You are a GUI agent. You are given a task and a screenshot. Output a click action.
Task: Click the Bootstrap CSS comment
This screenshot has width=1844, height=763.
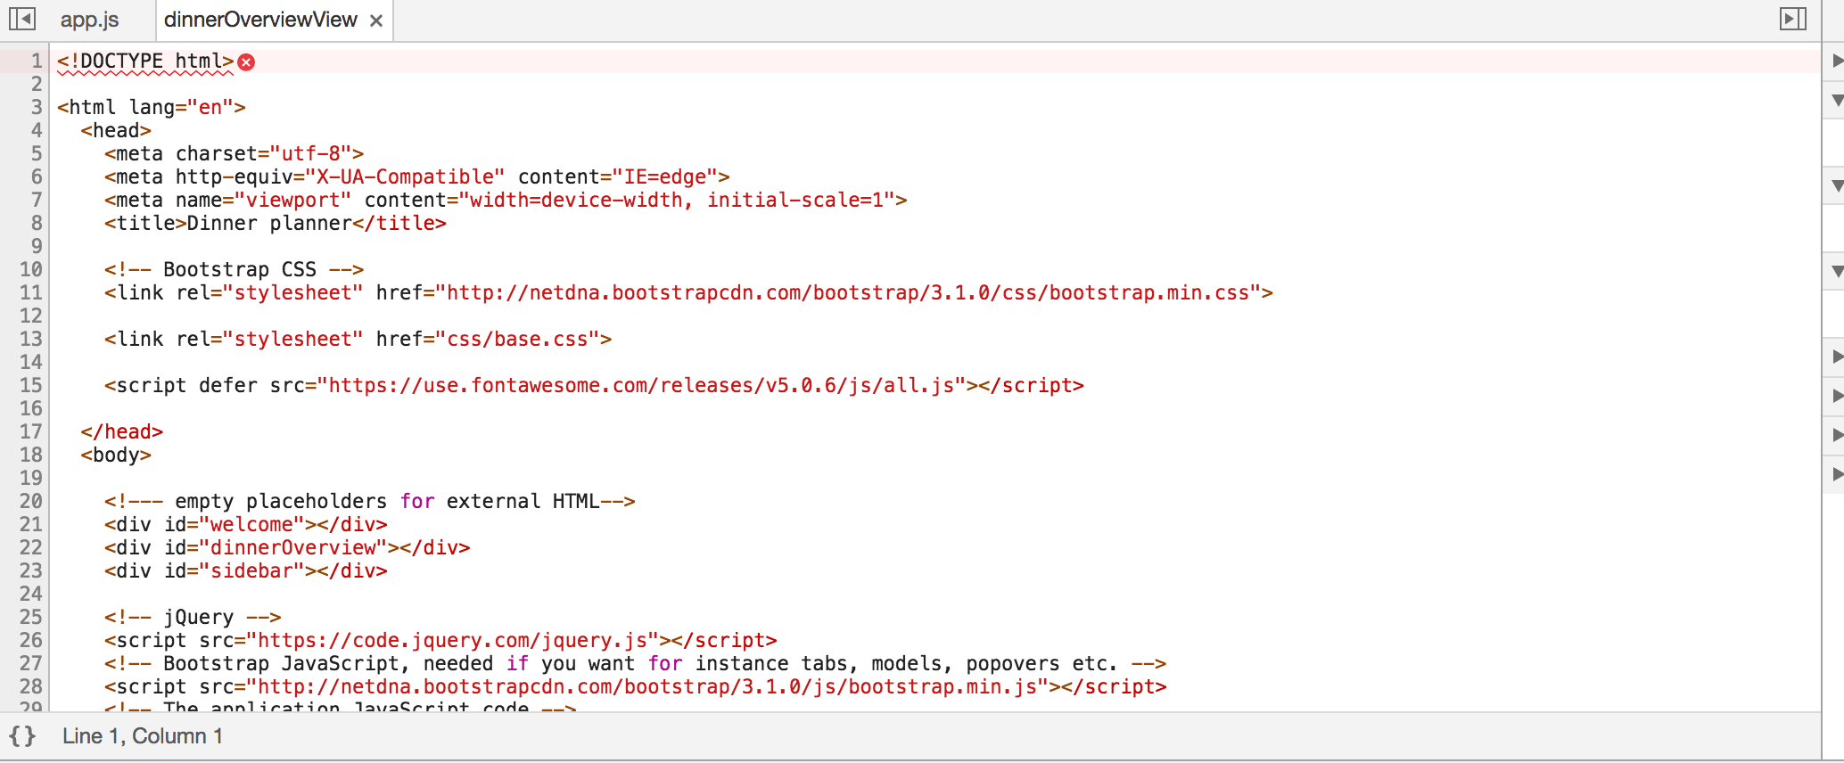tap(234, 269)
